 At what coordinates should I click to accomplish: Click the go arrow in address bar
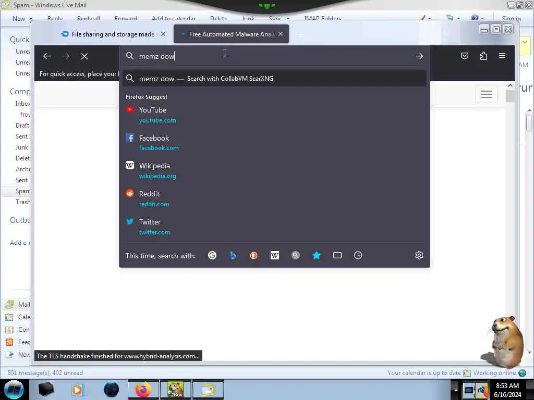click(419, 56)
